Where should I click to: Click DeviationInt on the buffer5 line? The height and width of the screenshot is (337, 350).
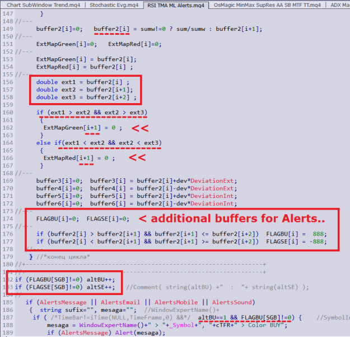point(212,196)
